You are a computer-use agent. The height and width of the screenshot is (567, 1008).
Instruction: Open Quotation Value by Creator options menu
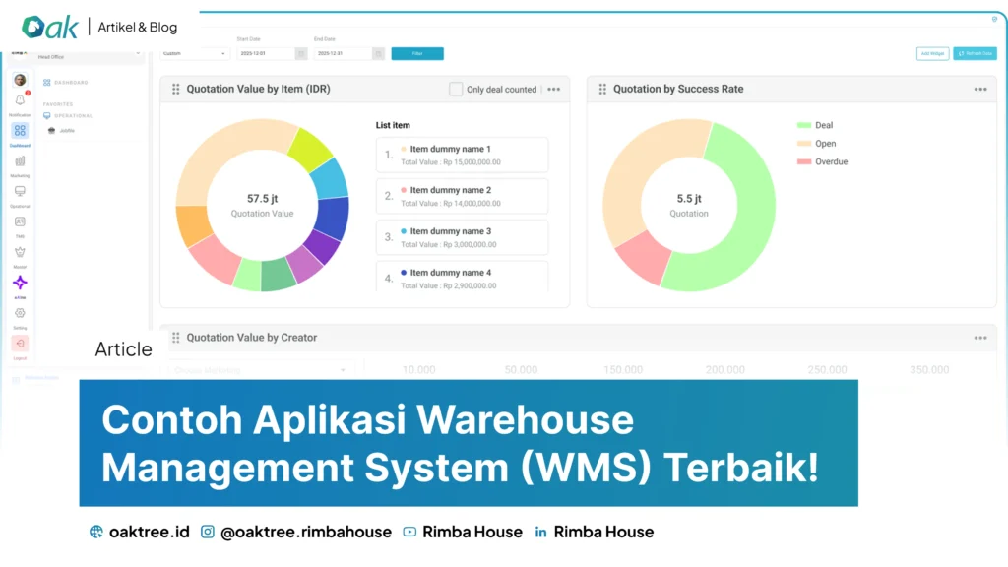coord(980,338)
